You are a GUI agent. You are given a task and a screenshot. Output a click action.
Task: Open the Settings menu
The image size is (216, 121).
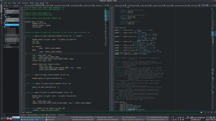(x=42, y=3)
